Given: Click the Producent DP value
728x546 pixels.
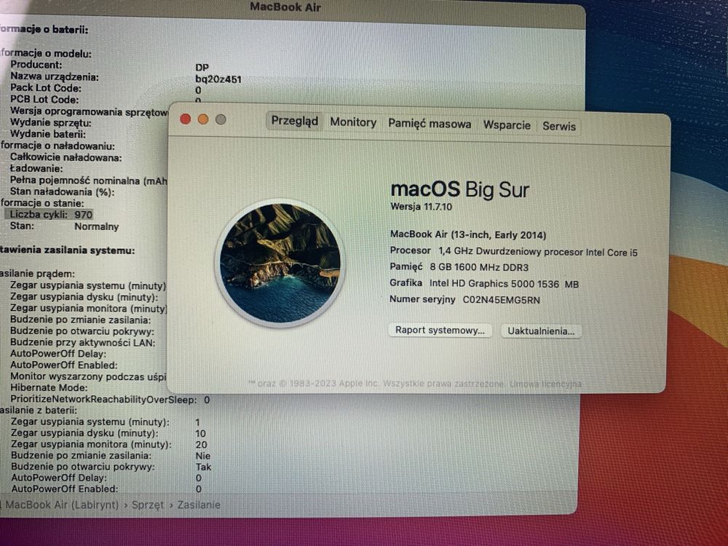Looking at the screenshot, I should (x=202, y=67).
